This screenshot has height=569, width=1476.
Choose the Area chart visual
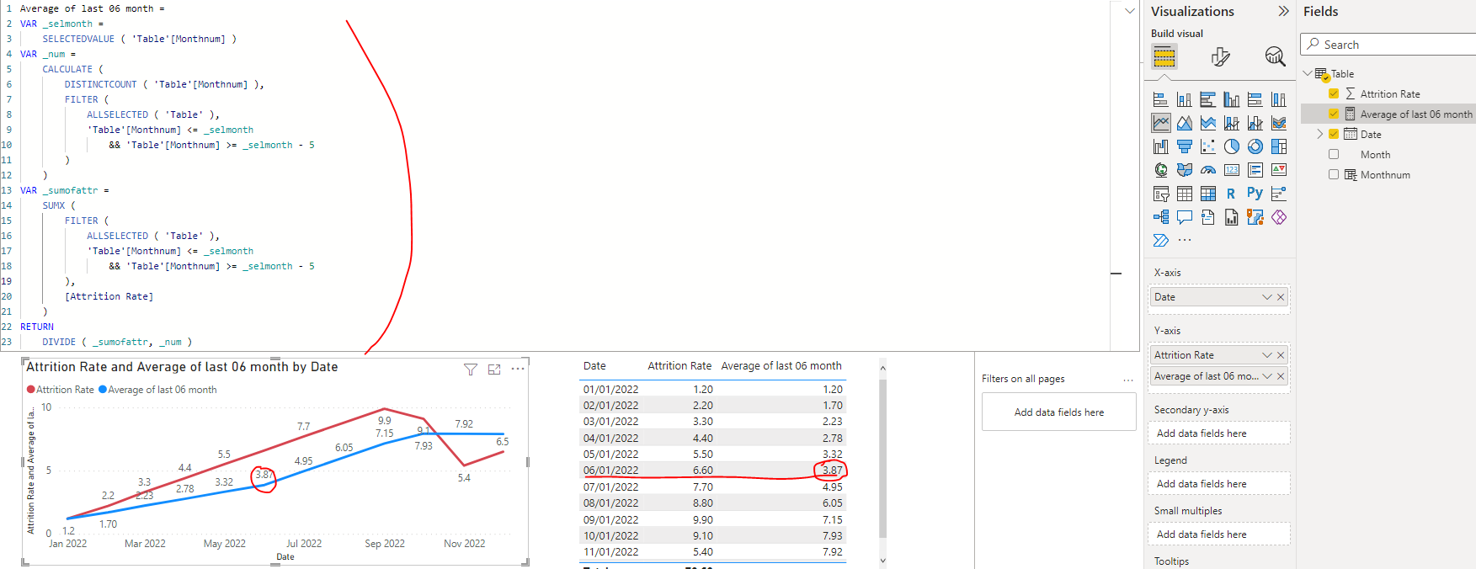[1185, 123]
